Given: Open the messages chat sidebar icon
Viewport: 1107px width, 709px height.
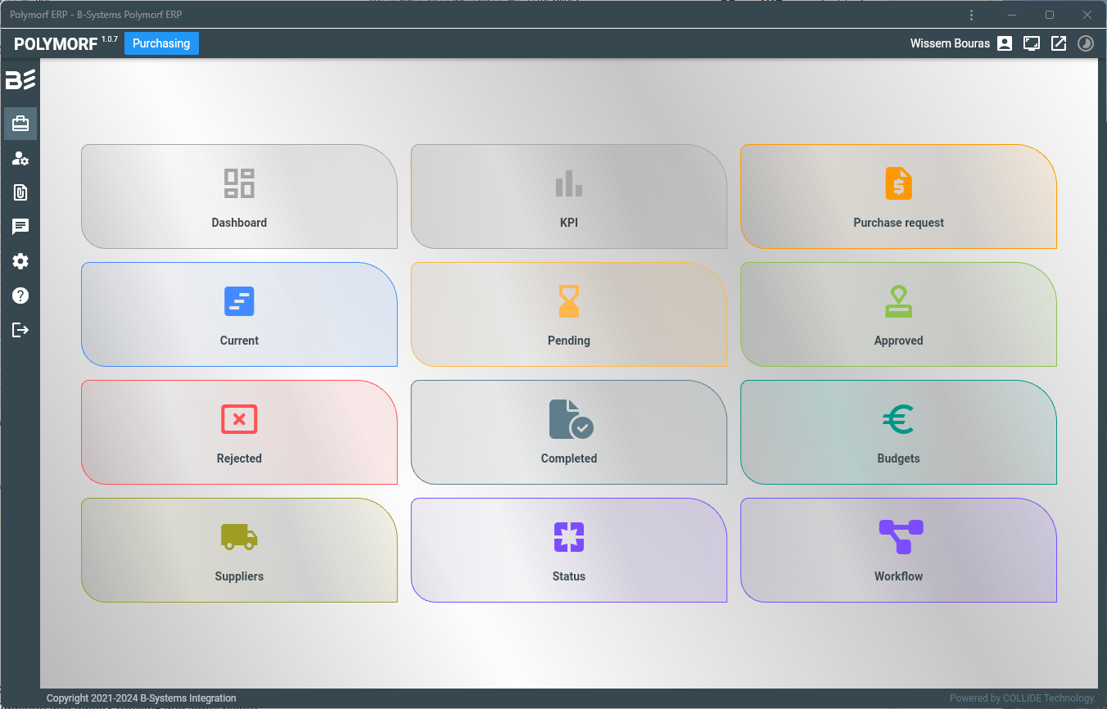Looking at the screenshot, I should (x=20, y=227).
